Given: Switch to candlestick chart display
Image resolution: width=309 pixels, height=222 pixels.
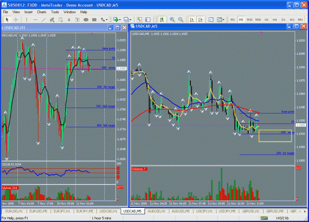Looking at the screenshot, I should pyautogui.click(x=162, y=20).
